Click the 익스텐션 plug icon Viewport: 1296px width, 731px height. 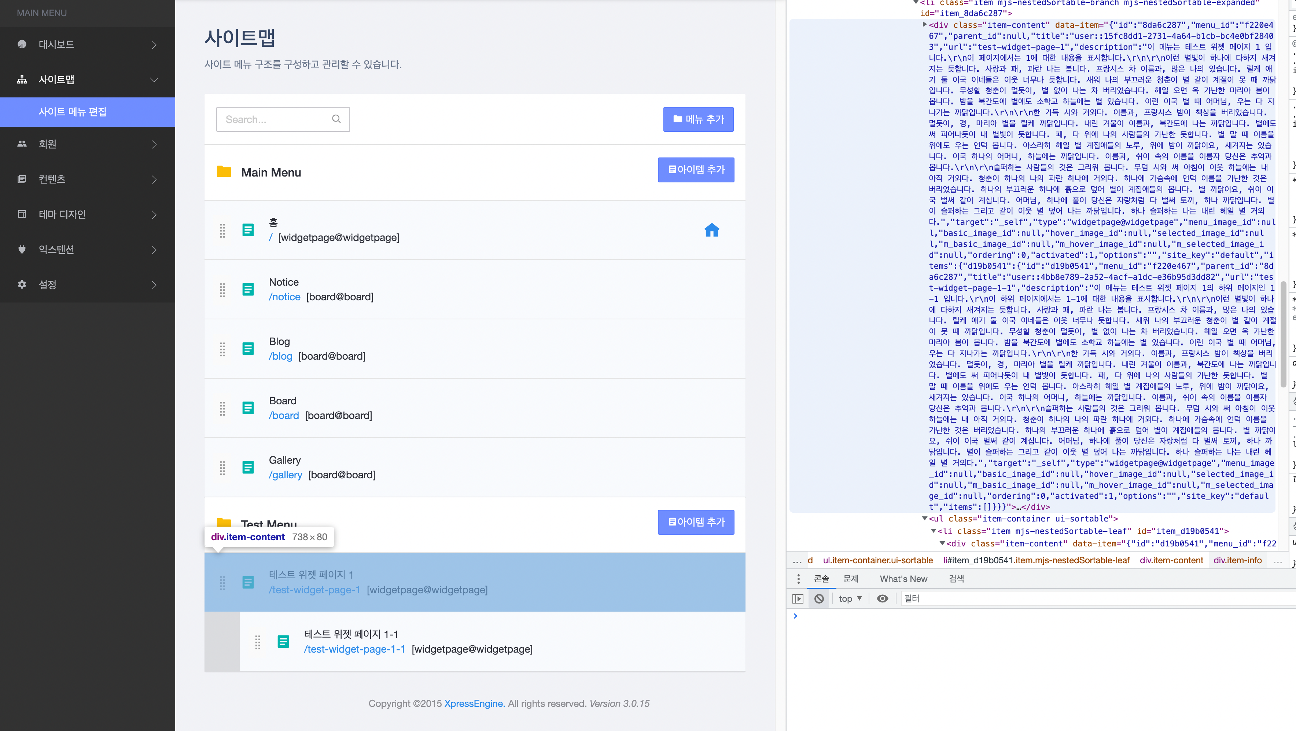(x=22, y=249)
